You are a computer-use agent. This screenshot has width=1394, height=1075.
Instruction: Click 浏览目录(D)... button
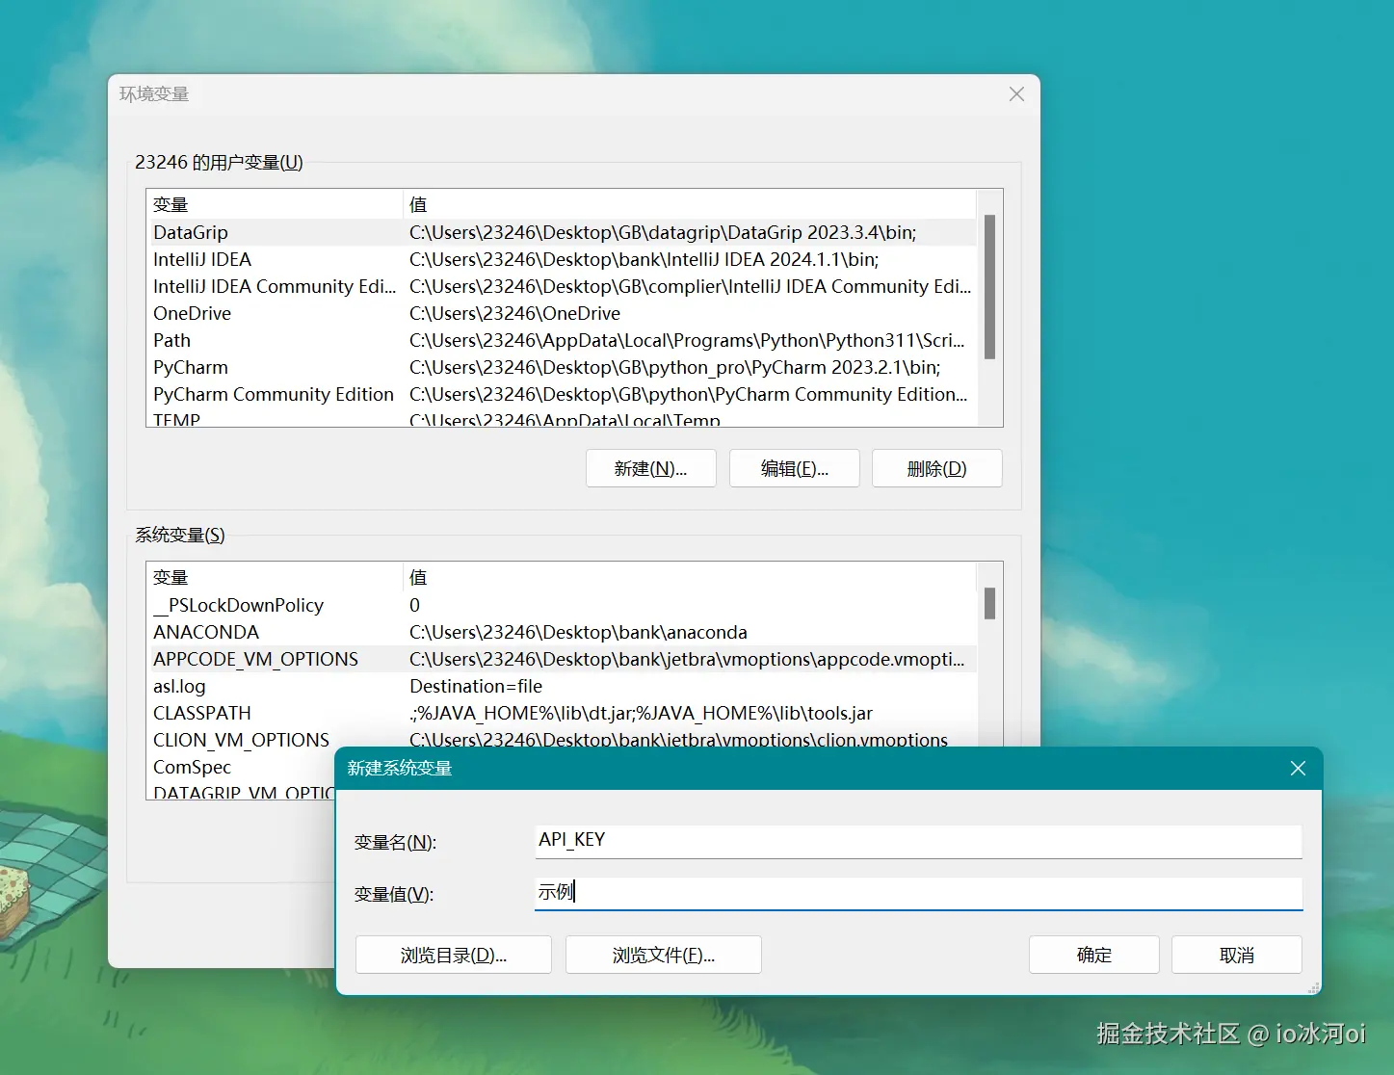coord(453,955)
